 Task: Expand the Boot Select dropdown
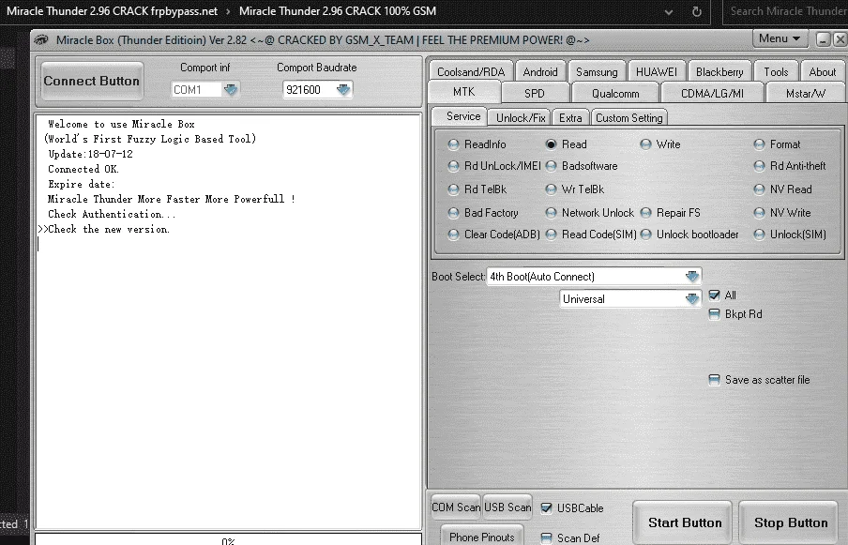click(x=691, y=277)
